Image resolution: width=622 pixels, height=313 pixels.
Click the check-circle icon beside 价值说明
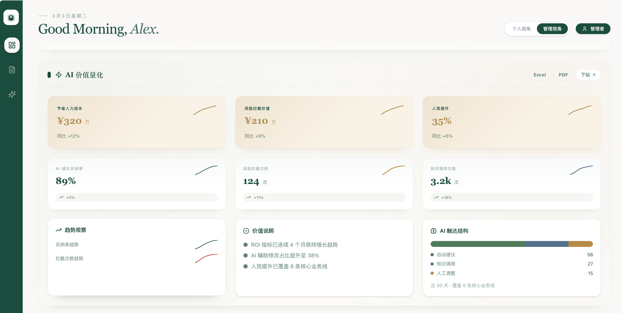click(246, 231)
